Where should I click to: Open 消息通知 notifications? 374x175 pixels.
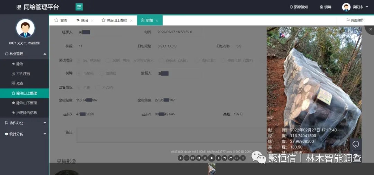[x=299, y=7]
